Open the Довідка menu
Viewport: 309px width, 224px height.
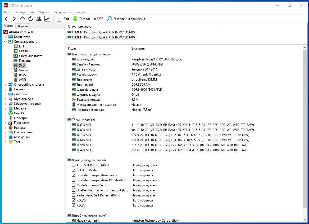[80, 12]
